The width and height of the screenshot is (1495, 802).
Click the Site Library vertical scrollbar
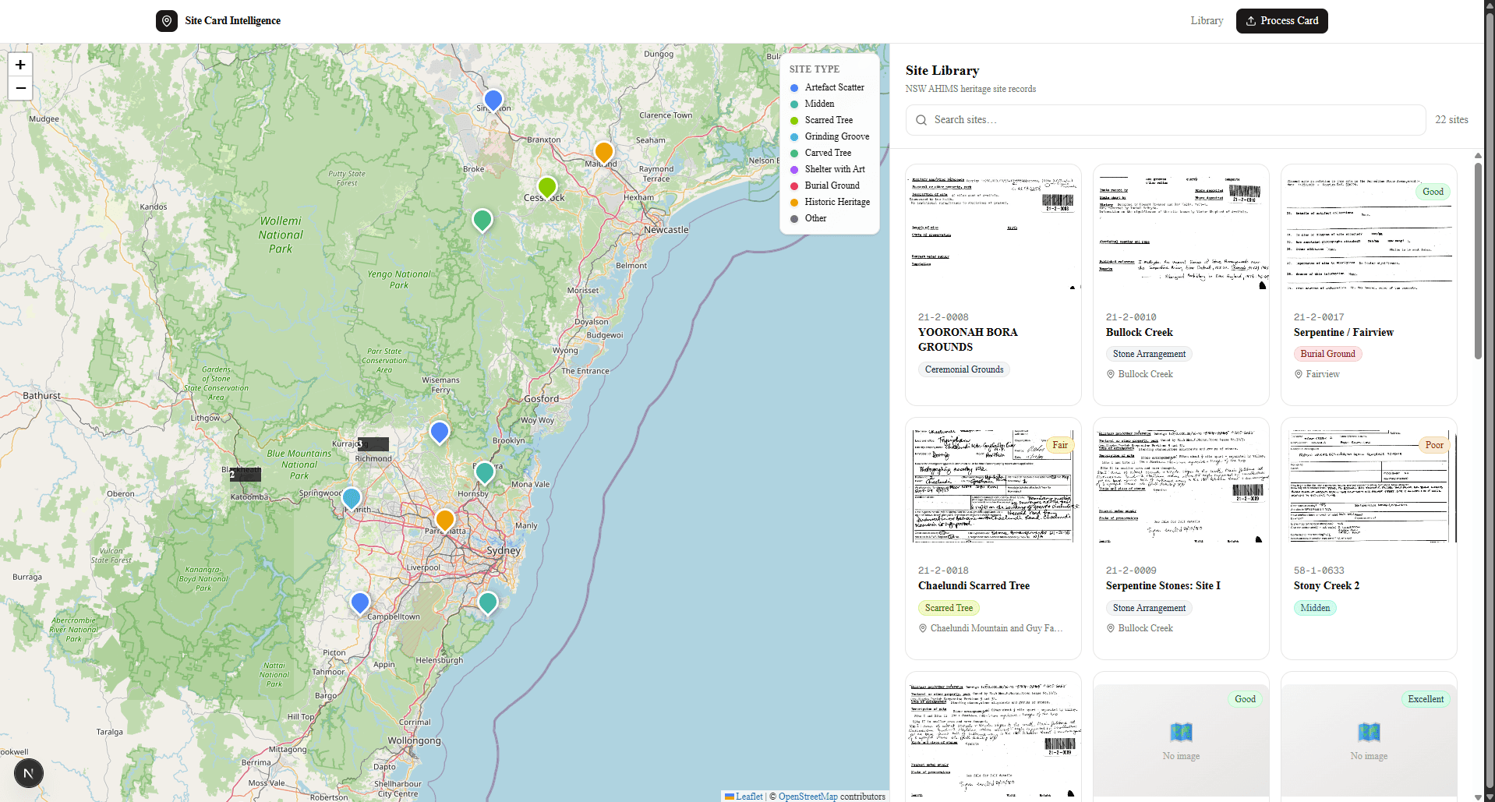coord(1478,257)
